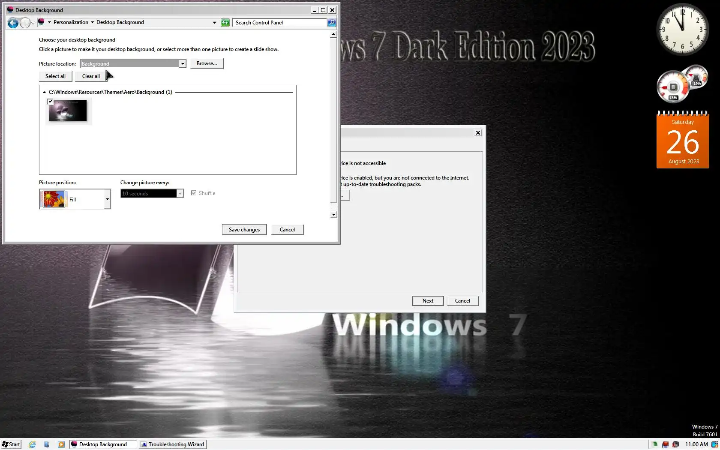Click the red flag system tray icon
The height and width of the screenshot is (450, 720).
[665, 444]
